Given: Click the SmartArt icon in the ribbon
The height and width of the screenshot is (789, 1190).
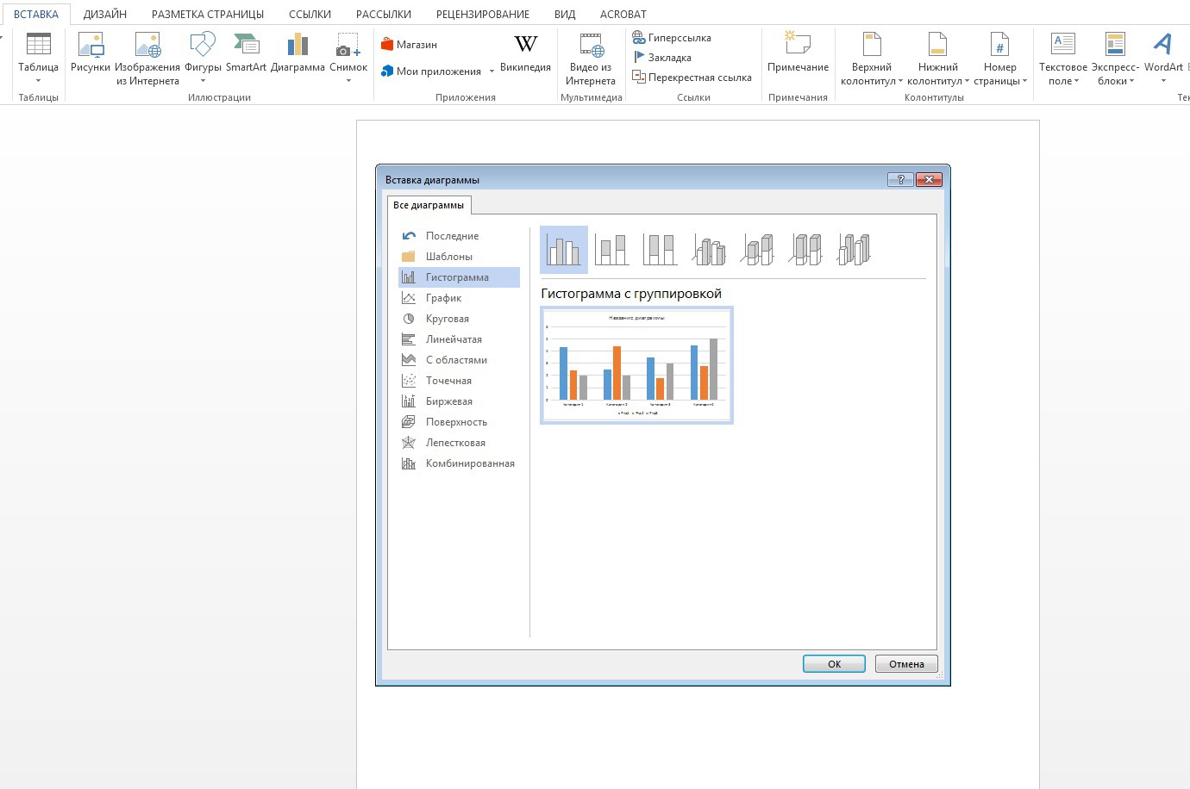Looking at the screenshot, I should [x=246, y=53].
